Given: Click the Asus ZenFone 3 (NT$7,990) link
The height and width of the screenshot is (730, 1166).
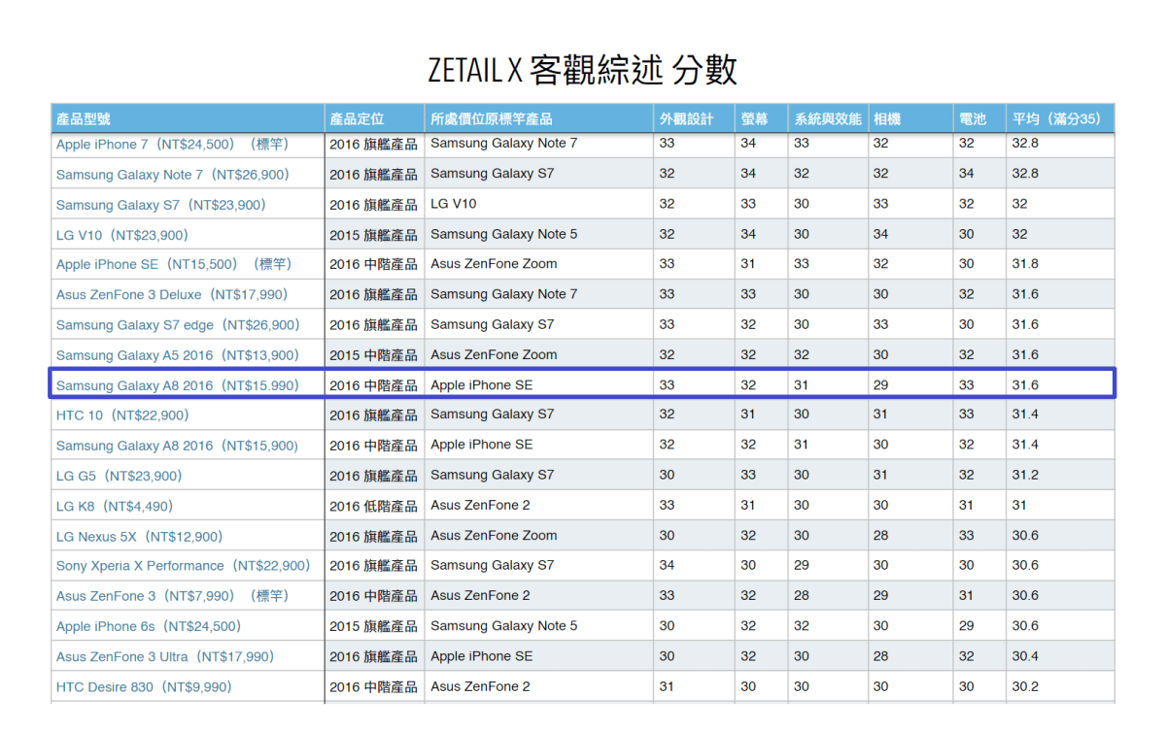Looking at the screenshot, I should tap(172, 596).
